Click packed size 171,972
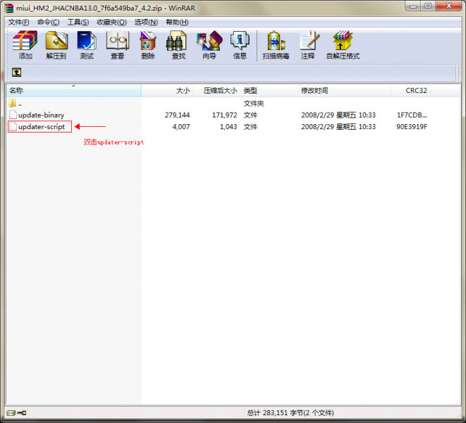The image size is (466, 423). pyautogui.click(x=224, y=115)
